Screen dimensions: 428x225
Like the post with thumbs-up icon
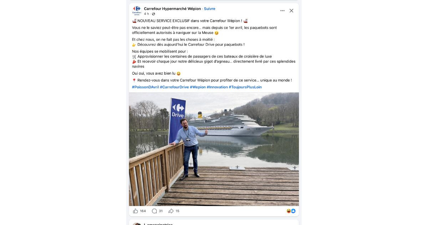pyautogui.click(x=136, y=211)
